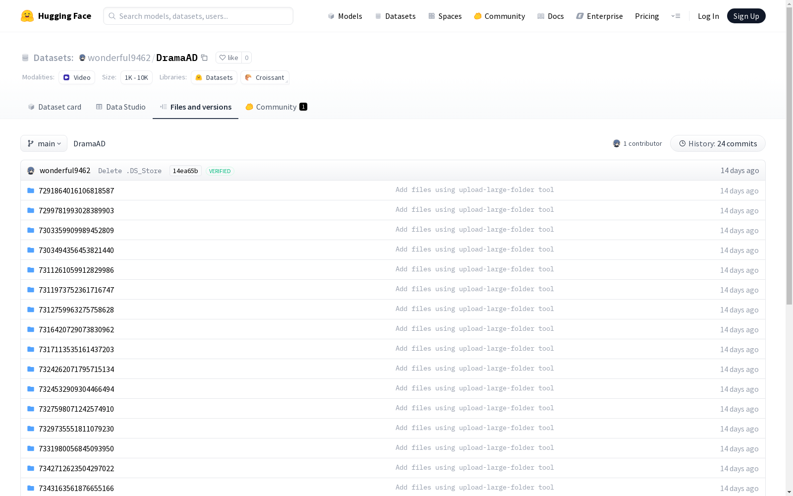Screen dimensions: 793x496
Task: Switch to the Dataset card tab
Action: pyautogui.click(x=55, y=107)
